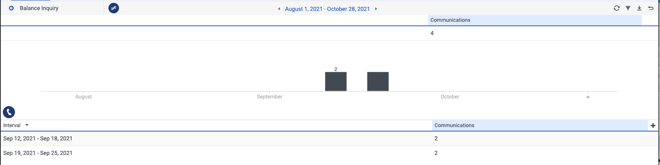Click the first chart bar labeled 2
This screenshot has width=660, height=165.
(336, 81)
